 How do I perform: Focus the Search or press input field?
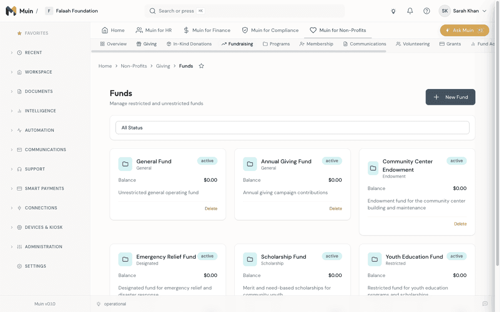245,11
